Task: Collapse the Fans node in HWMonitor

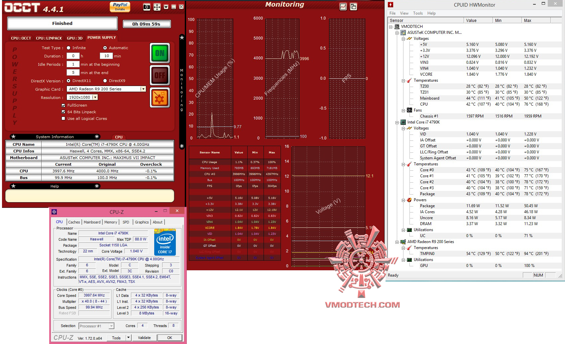Action: pyautogui.click(x=403, y=110)
